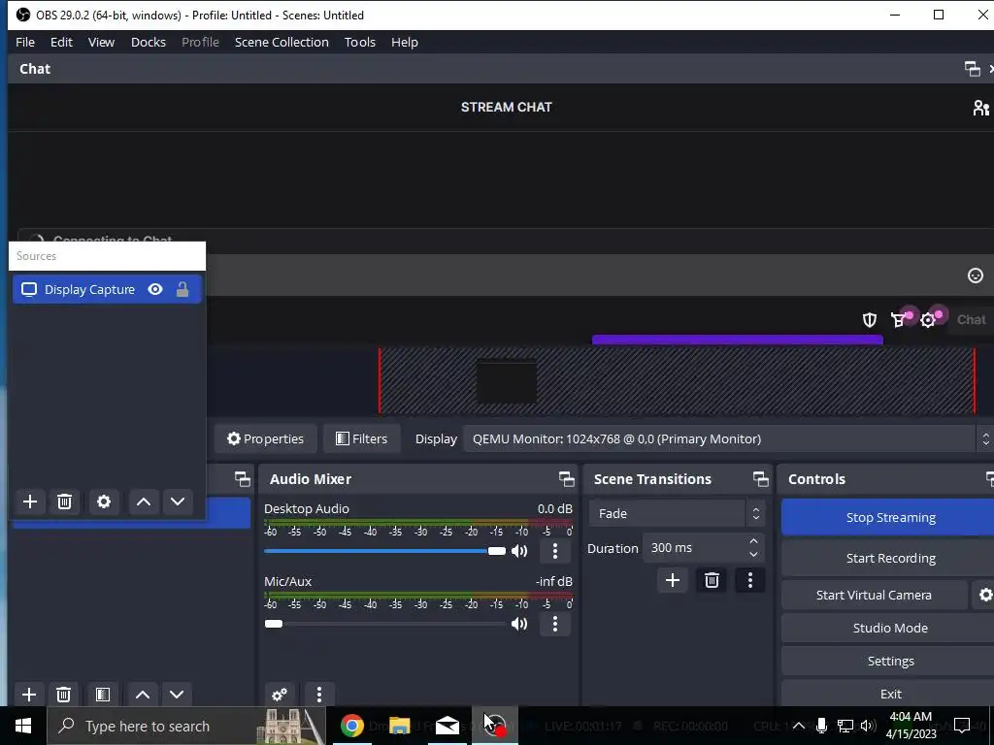This screenshot has width=994, height=745.
Task: Open the Edit menu
Action: (61, 42)
